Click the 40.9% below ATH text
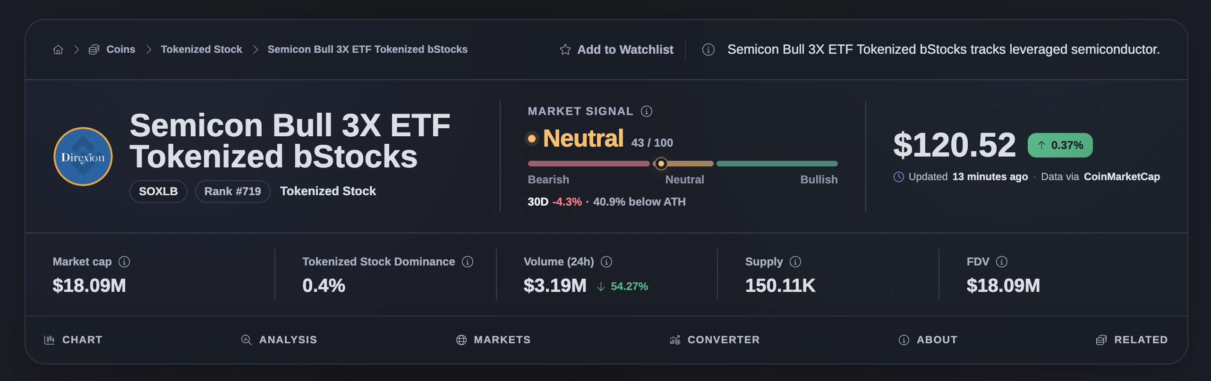Screen dimensions: 1211x381 click(639, 202)
